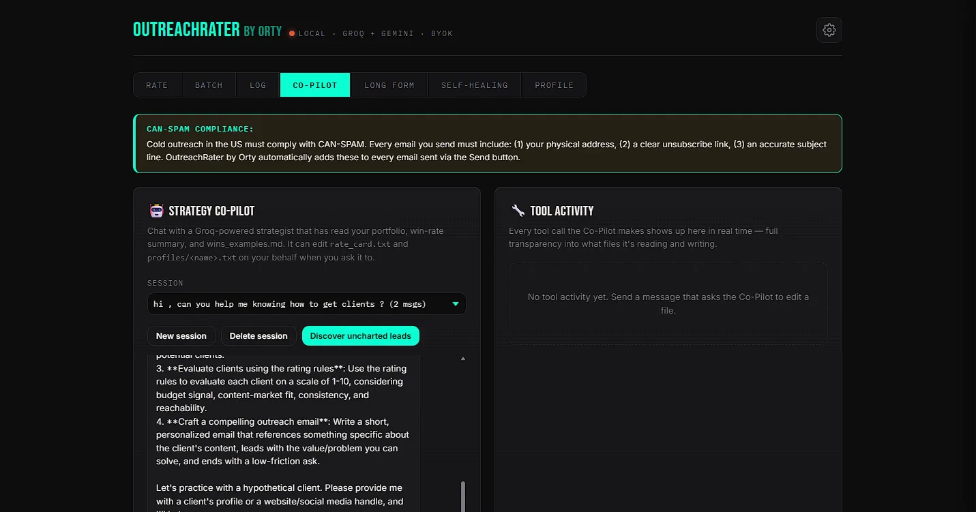Open the Long Form tab
Screen dimensions: 976x512
[x=389, y=85]
